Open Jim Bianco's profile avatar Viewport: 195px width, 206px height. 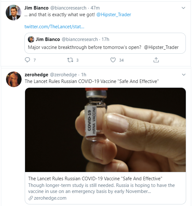(14, 13)
